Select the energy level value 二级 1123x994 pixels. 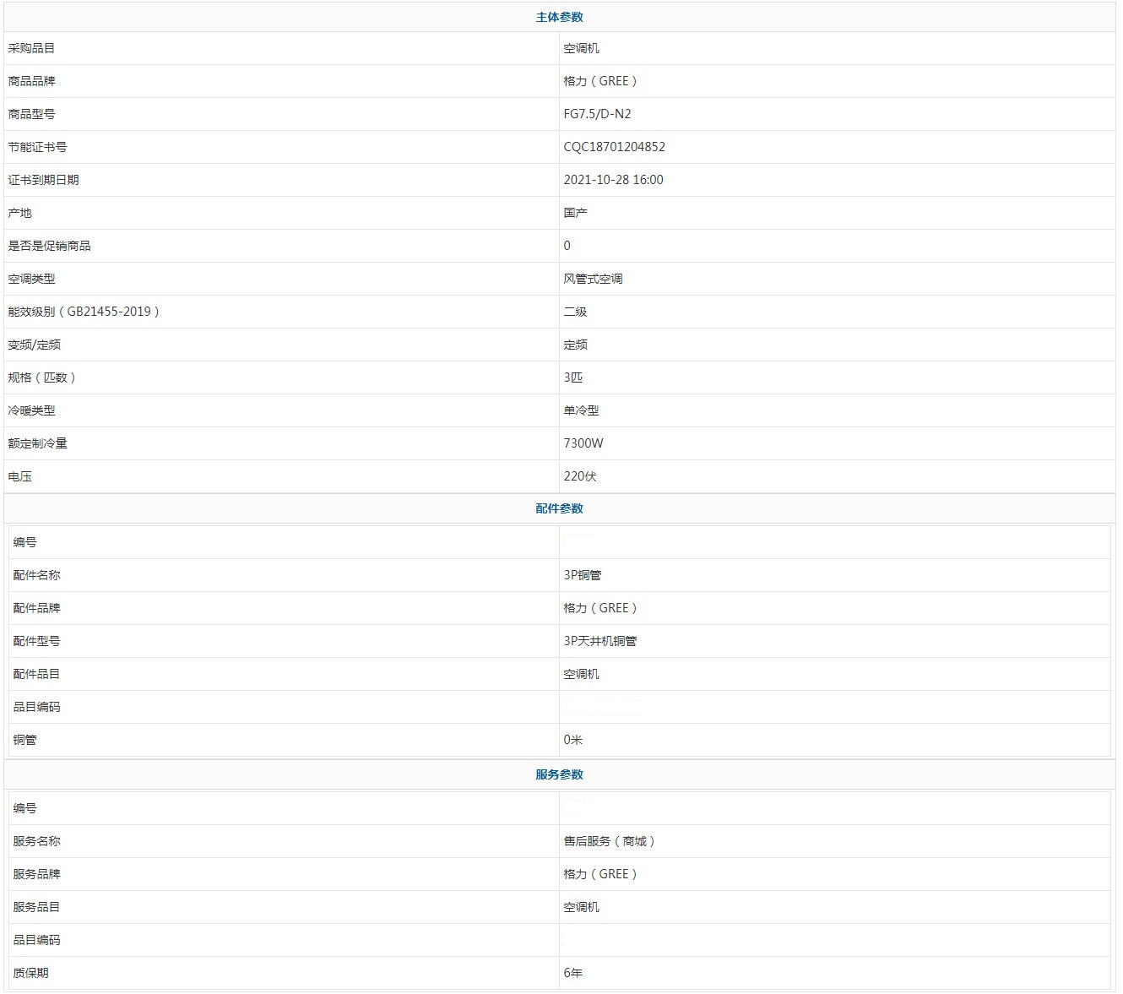click(x=575, y=312)
